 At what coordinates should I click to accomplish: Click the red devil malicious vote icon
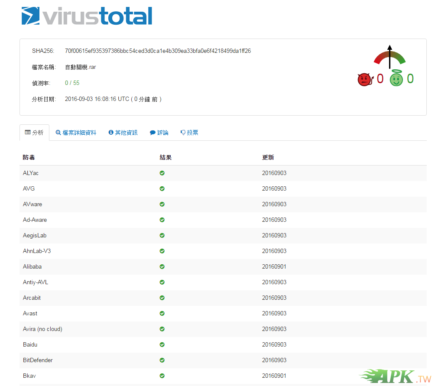point(365,80)
